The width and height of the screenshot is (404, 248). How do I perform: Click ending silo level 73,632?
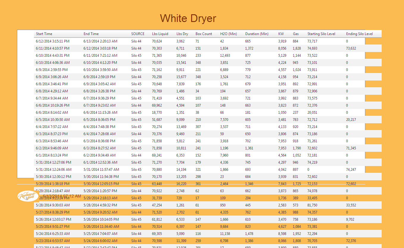351,48
